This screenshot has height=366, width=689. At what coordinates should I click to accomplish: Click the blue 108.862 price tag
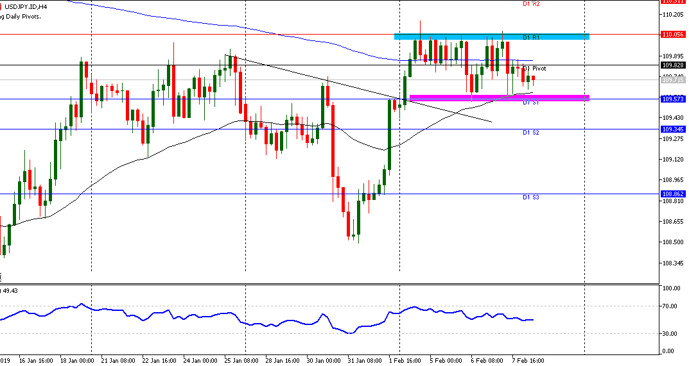(672, 194)
